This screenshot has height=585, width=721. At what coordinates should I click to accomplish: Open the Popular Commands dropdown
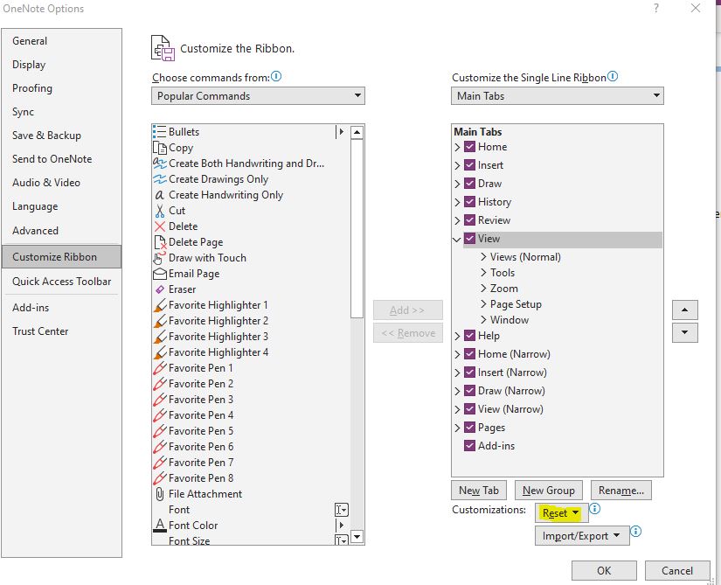pos(258,95)
